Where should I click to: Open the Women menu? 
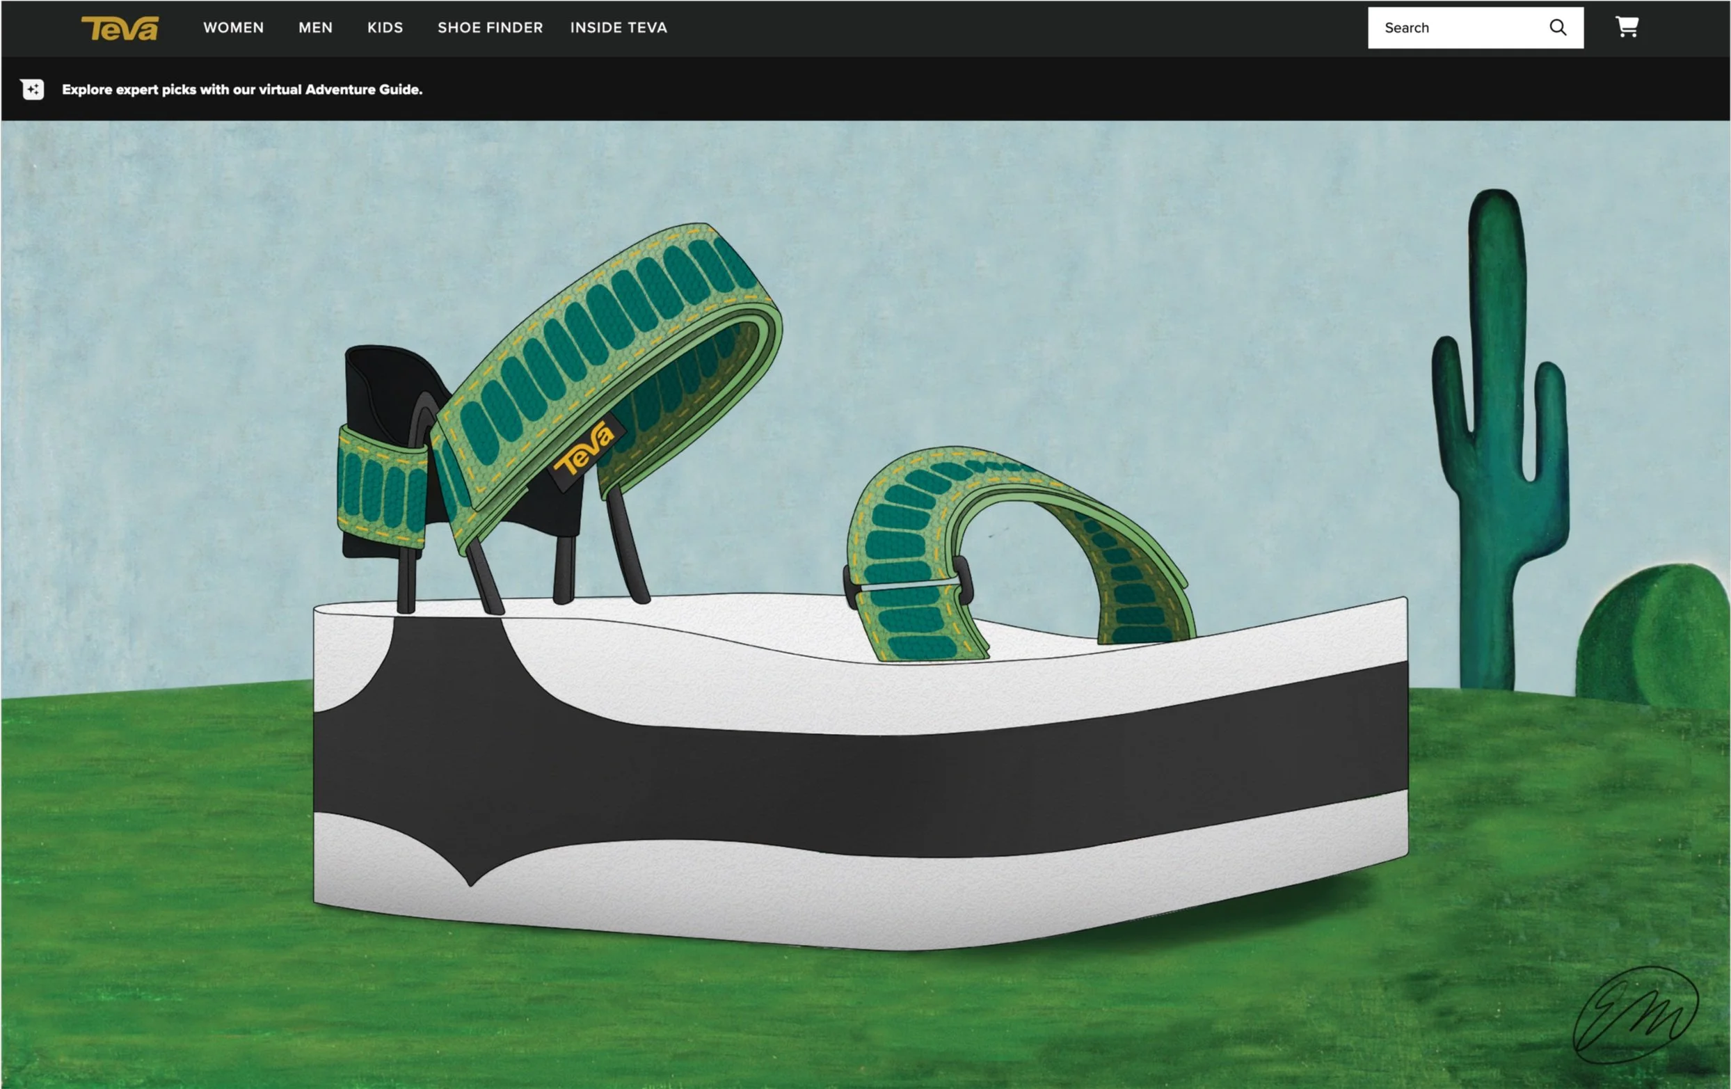pos(233,27)
